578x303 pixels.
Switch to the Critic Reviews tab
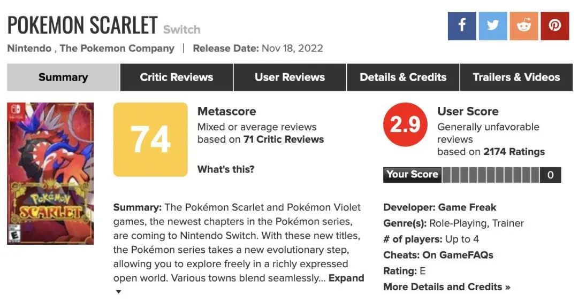(x=177, y=77)
